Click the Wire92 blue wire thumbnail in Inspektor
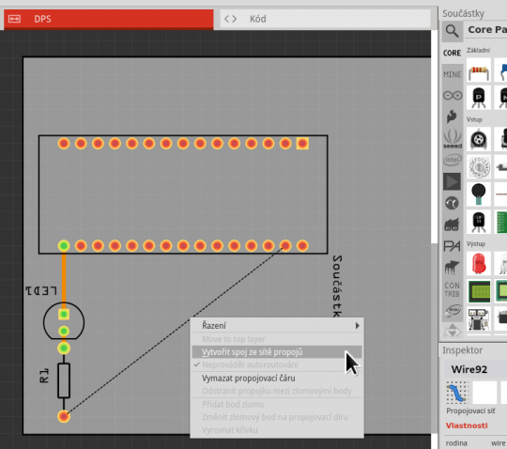 pos(457,393)
